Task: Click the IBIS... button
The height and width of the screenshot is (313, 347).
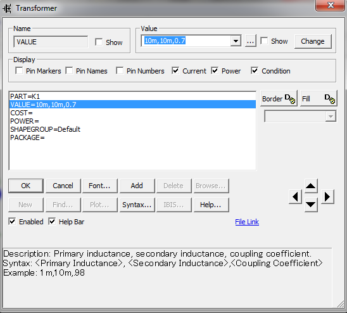Action: click(x=174, y=205)
